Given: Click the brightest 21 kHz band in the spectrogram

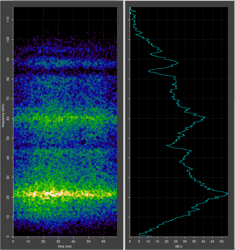Looking at the screenshot, I should tap(52, 194).
